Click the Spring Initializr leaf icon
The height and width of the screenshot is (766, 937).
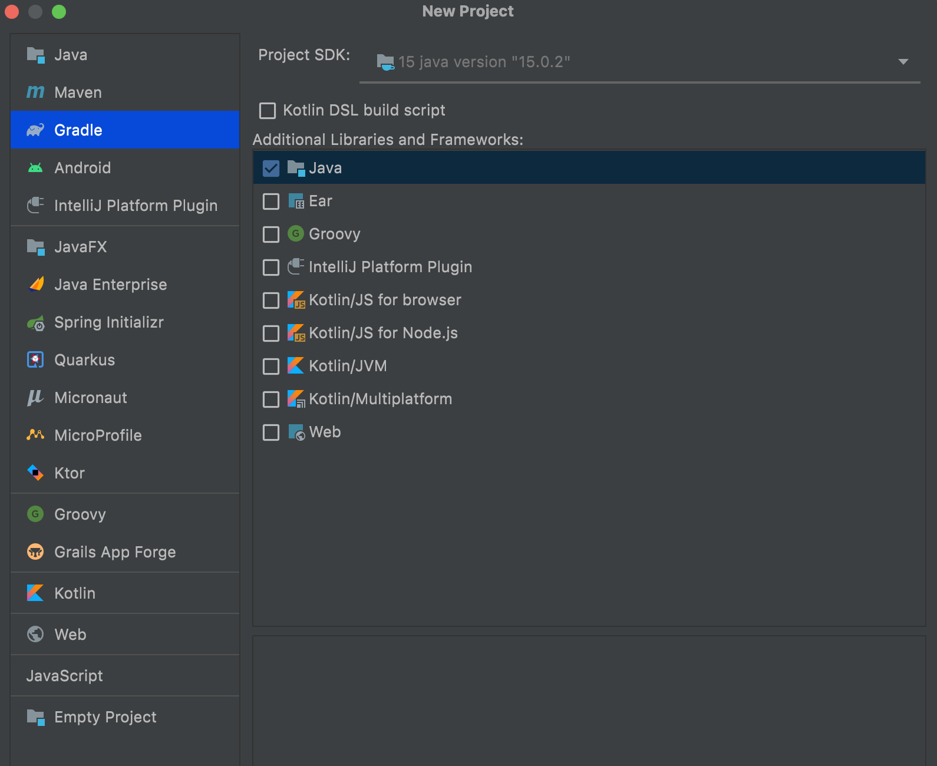(x=35, y=323)
